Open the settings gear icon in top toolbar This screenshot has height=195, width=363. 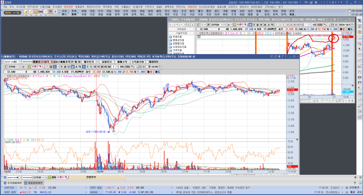(55, 12)
